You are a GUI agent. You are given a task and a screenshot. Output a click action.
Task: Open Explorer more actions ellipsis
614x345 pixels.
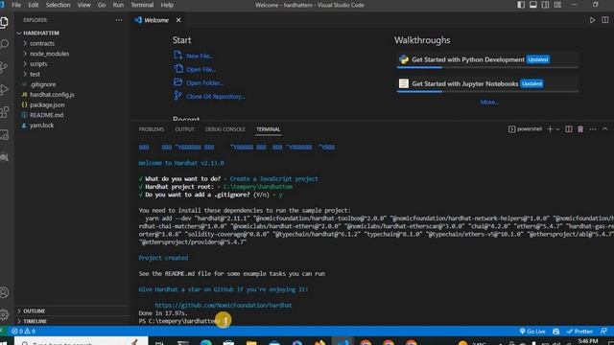(x=119, y=20)
